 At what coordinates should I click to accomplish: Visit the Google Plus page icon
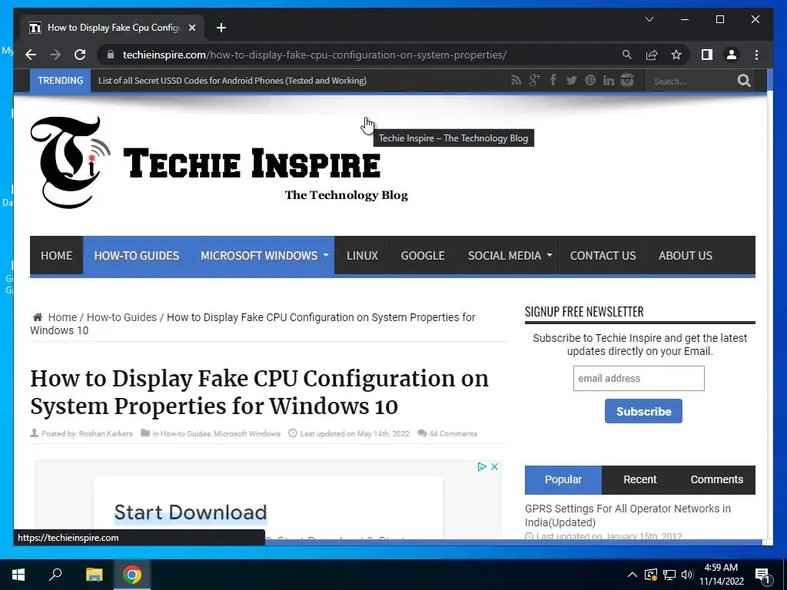point(535,80)
